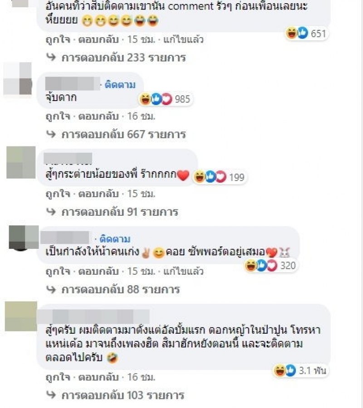Follow the author of เป็นกำลังให้น้าคนเก่ง comment
This screenshot has width=363, height=408.
[x=115, y=239]
